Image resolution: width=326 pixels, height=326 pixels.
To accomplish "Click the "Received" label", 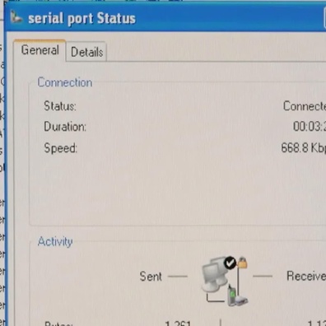I will pyautogui.click(x=306, y=276).
